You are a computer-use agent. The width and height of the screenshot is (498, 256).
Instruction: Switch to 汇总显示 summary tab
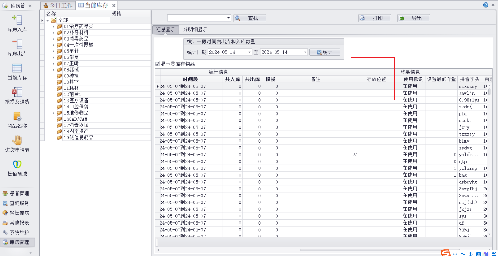[x=166, y=30]
